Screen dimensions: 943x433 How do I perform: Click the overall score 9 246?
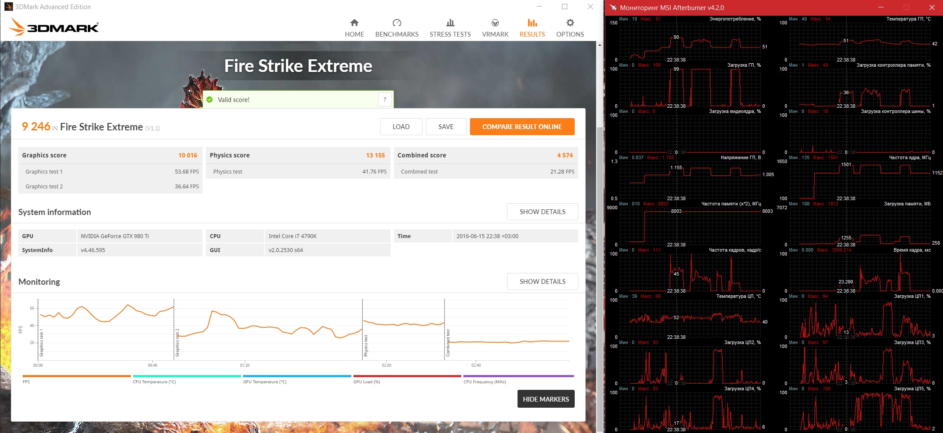[36, 126]
